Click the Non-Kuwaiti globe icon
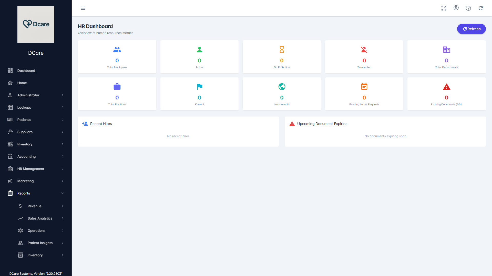 [x=282, y=86]
